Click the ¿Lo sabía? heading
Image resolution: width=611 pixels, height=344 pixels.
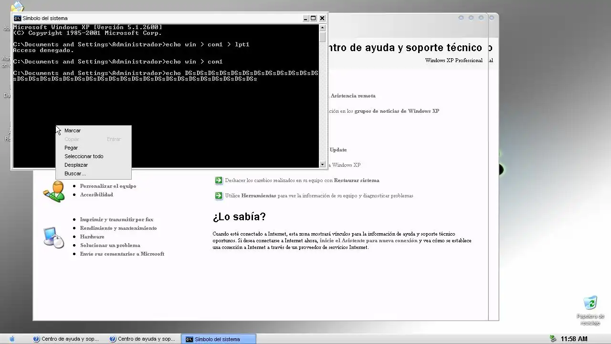239,216
